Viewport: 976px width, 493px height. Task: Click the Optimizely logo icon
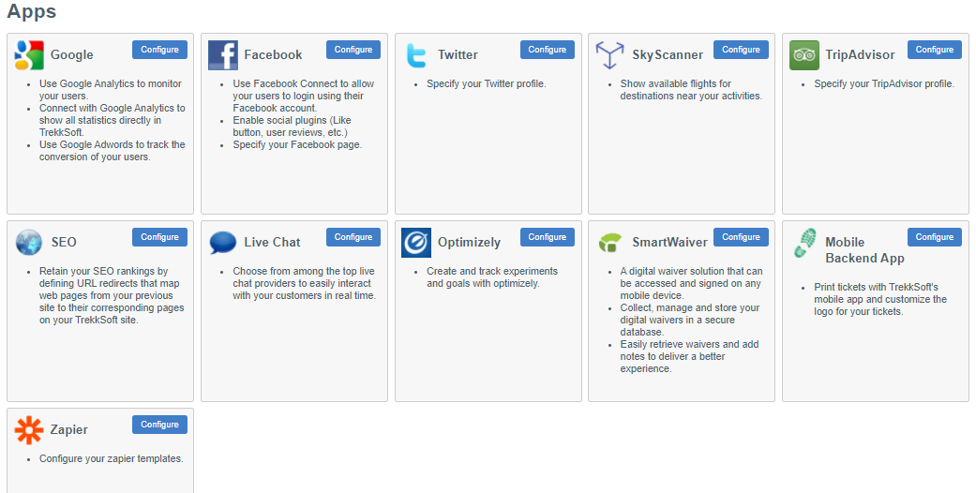tap(416, 242)
